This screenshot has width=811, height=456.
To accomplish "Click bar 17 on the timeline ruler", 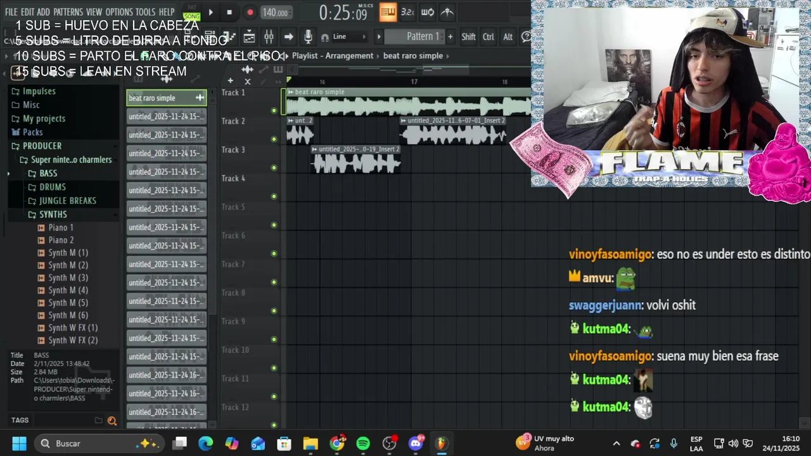I will click(x=414, y=82).
